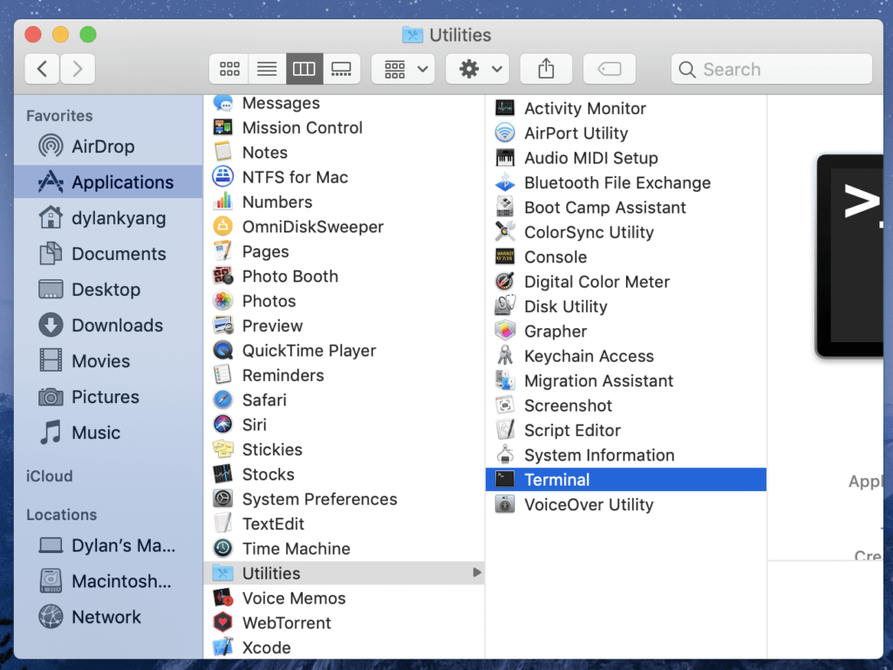The image size is (893, 670).
Task: Open AirDrop in the sidebar
Action: (108, 147)
